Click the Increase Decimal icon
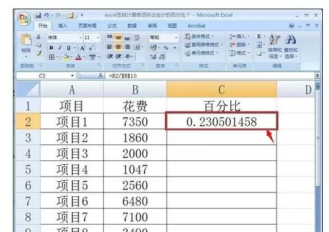The height and width of the screenshot is (232, 329). [153, 57]
